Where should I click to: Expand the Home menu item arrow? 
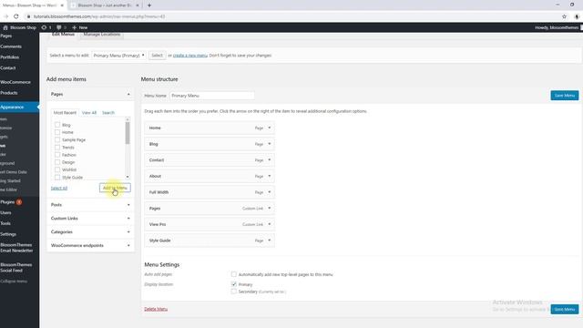pos(270,128)
